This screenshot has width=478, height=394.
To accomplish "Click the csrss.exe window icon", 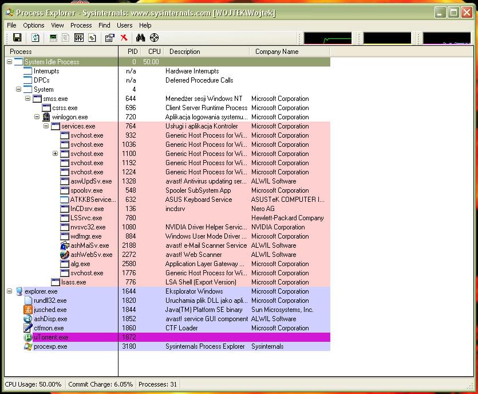I will point(46,108).
